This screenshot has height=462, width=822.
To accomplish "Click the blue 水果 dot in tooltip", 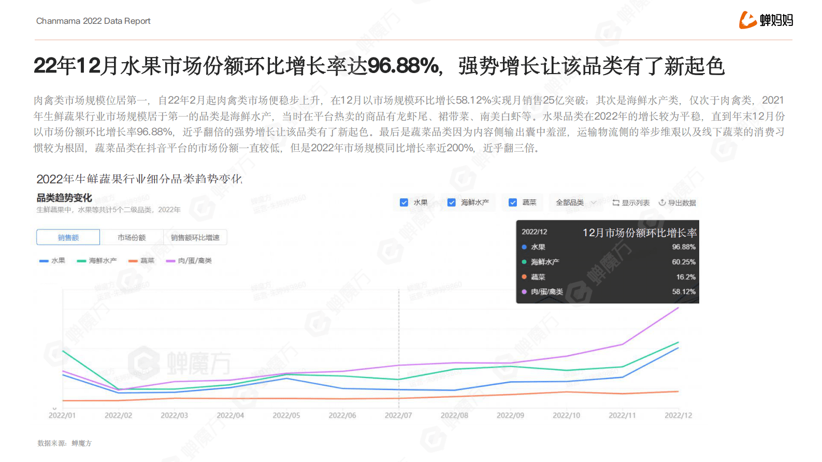I will [524, 247].
